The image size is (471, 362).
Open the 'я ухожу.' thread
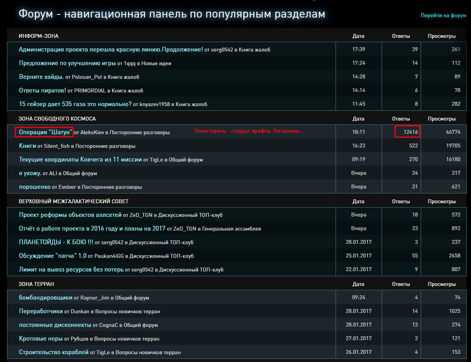coord(30,173)
